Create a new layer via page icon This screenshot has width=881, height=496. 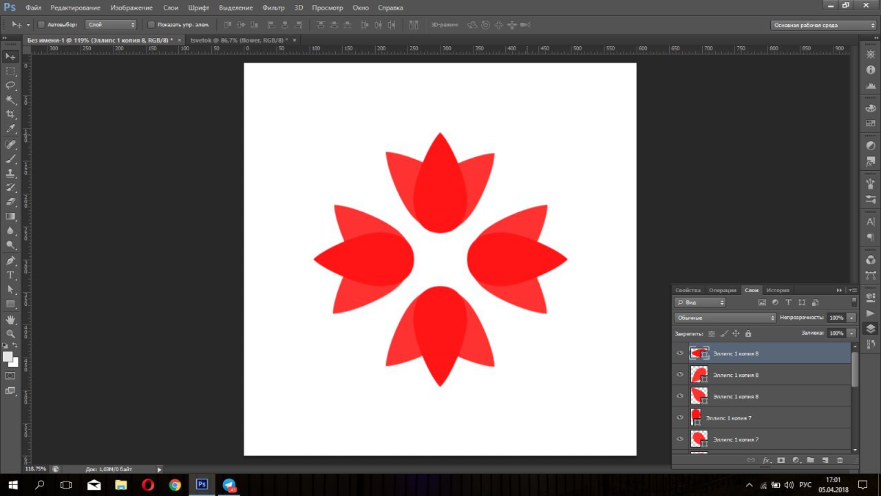(825, 460)
